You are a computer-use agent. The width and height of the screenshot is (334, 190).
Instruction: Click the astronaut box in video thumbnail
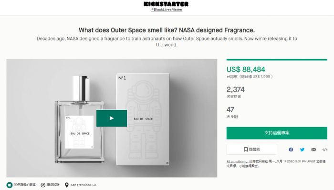click(x=143, y=120)
